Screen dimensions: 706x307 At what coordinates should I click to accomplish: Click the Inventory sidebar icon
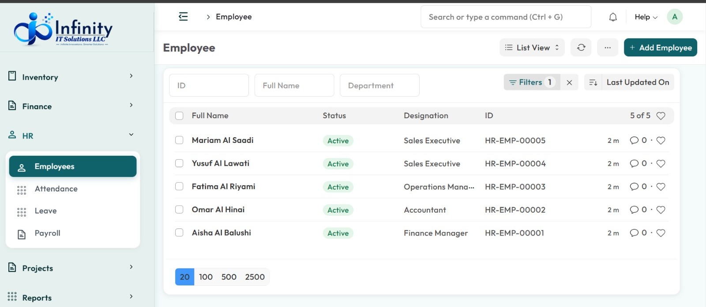[12, 76]
